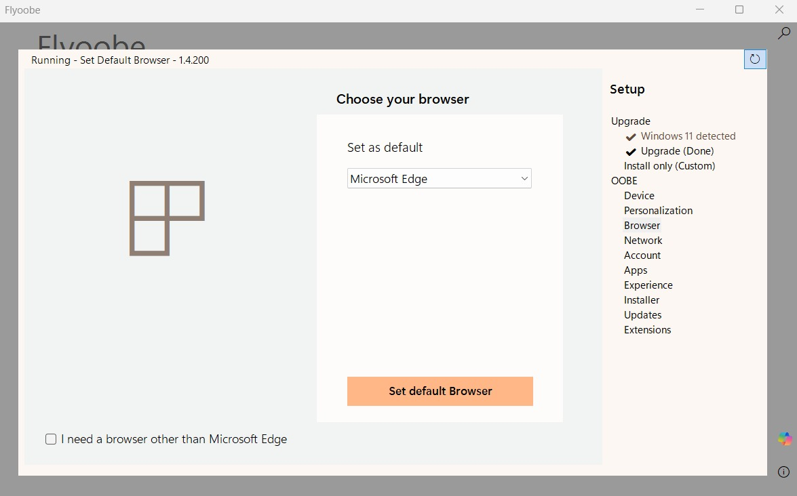
Task: Go to the Device step
Action: tap(639, 195)
